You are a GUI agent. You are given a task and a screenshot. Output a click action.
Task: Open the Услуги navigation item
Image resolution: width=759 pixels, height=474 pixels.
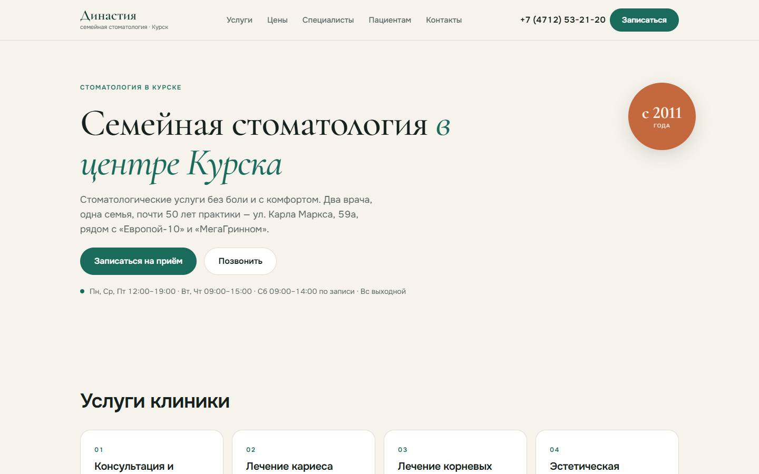239,20
